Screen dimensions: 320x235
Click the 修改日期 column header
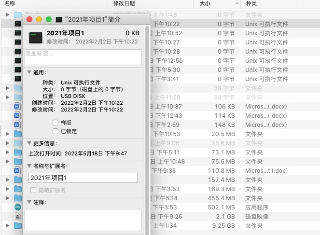pyautogui.click(x=125, y=3)
